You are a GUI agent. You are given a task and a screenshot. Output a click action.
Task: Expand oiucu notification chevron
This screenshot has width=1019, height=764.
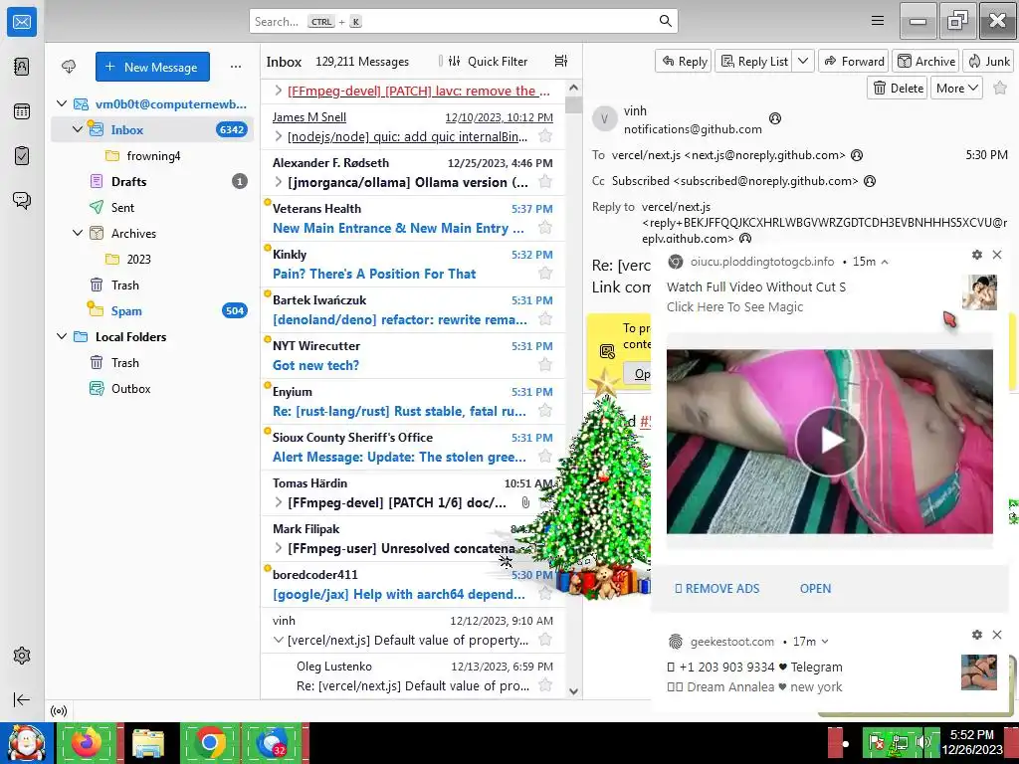885,262
